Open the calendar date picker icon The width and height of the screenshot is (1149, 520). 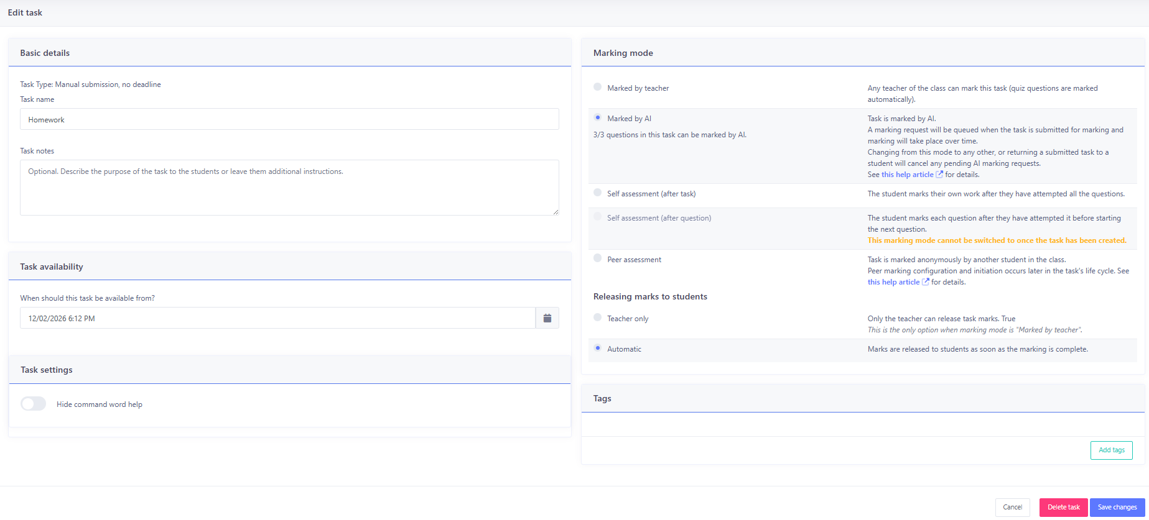pos(547,318)
